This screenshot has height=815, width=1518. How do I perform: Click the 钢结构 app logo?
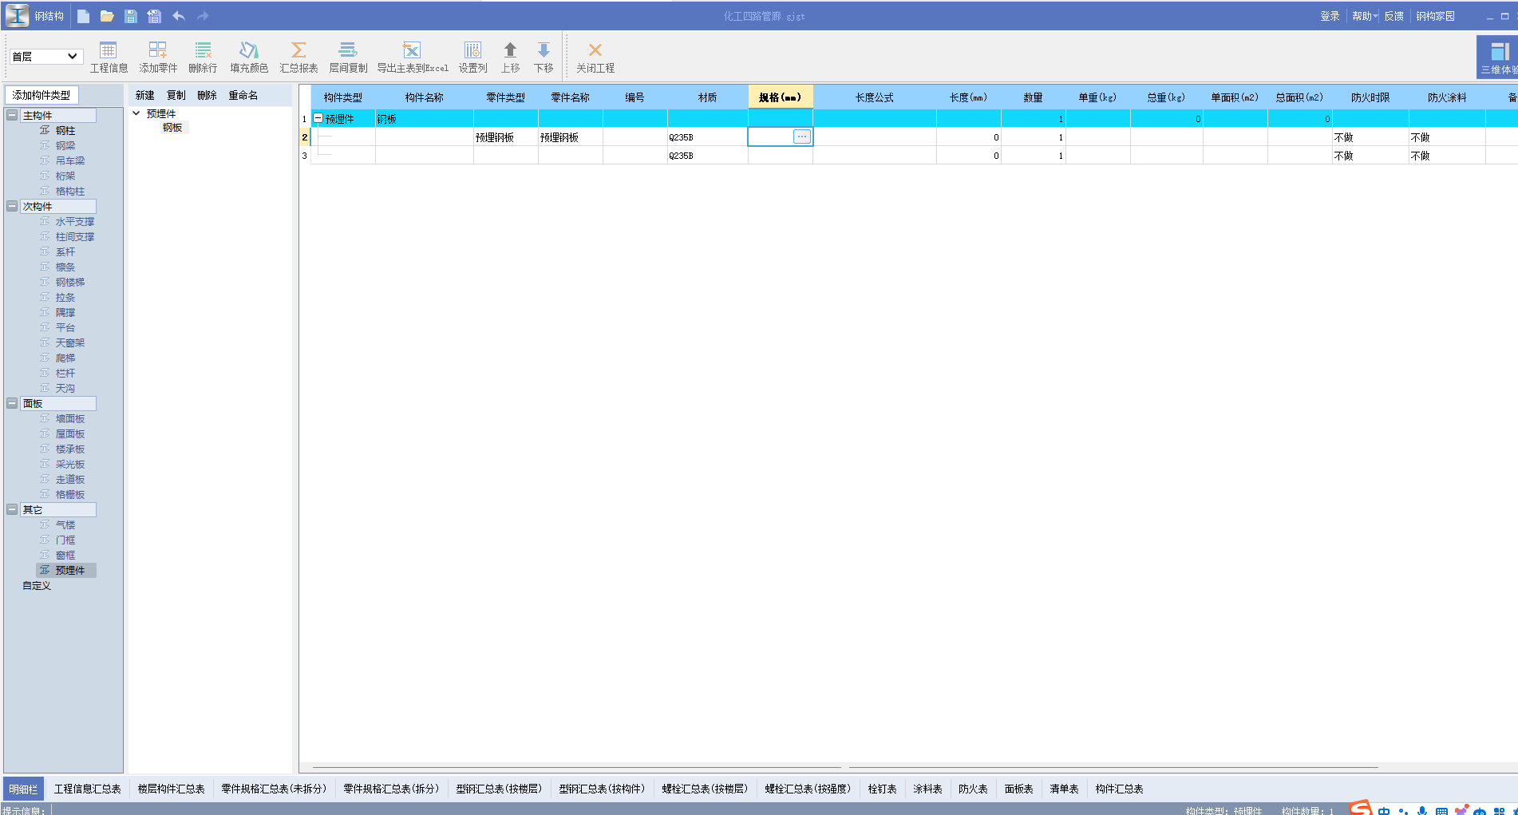click(17, 16)
